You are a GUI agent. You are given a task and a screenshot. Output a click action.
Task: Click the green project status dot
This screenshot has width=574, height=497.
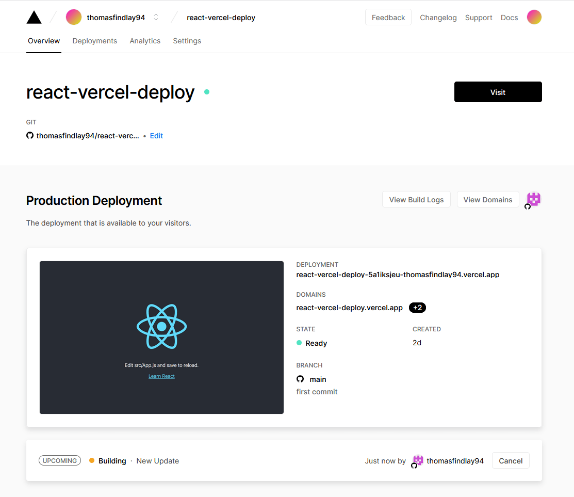tap(207, 92)
